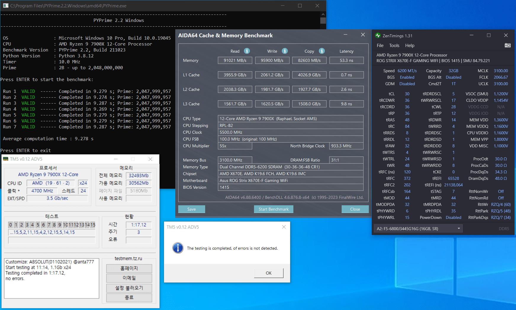Open the memory module dropdown in ZenTimings
The height and width of the screenshot is (310, 516).
click(418, 228)
